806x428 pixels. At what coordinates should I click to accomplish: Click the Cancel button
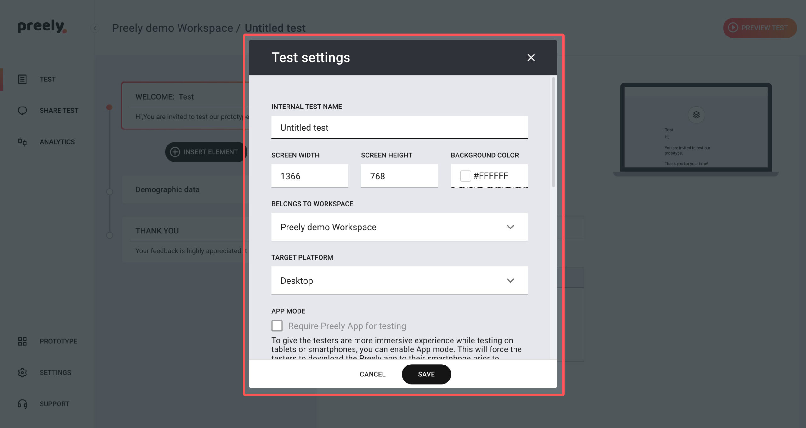pyautogui.click(x=372, y=374)
